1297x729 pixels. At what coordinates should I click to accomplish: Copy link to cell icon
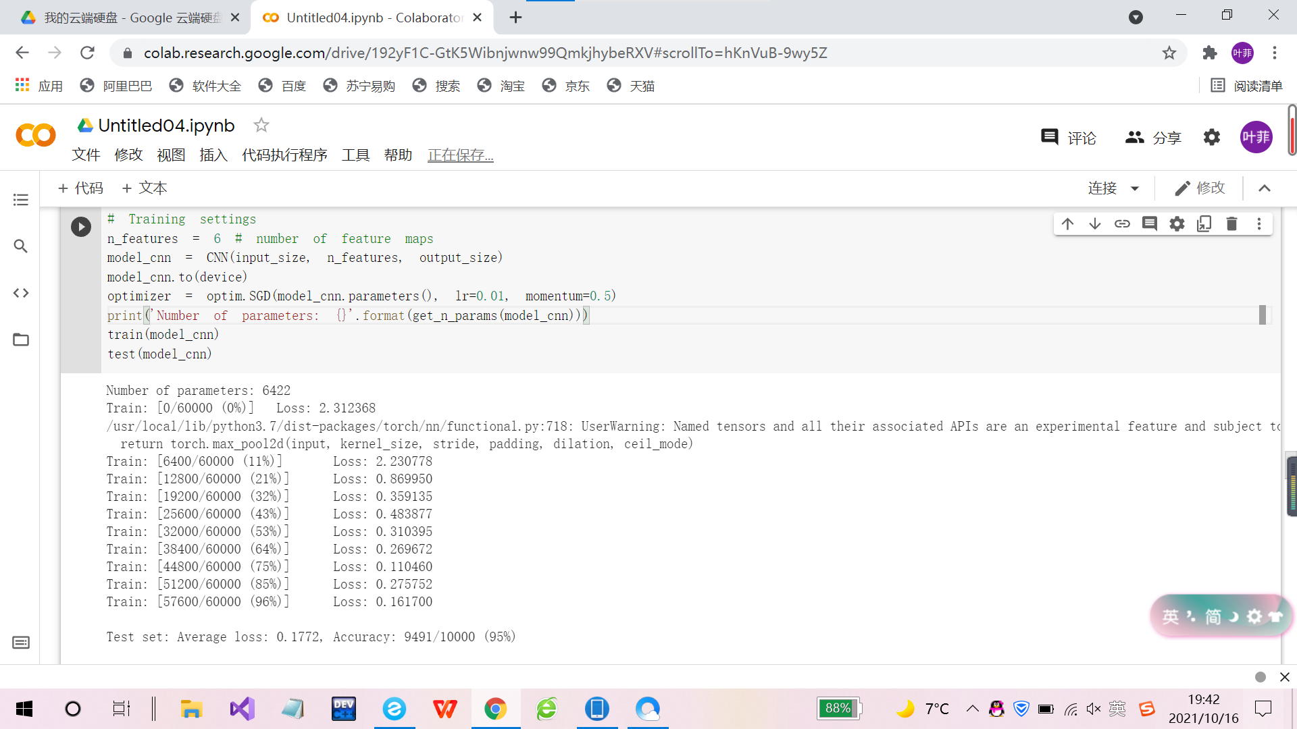[1122, 224]
